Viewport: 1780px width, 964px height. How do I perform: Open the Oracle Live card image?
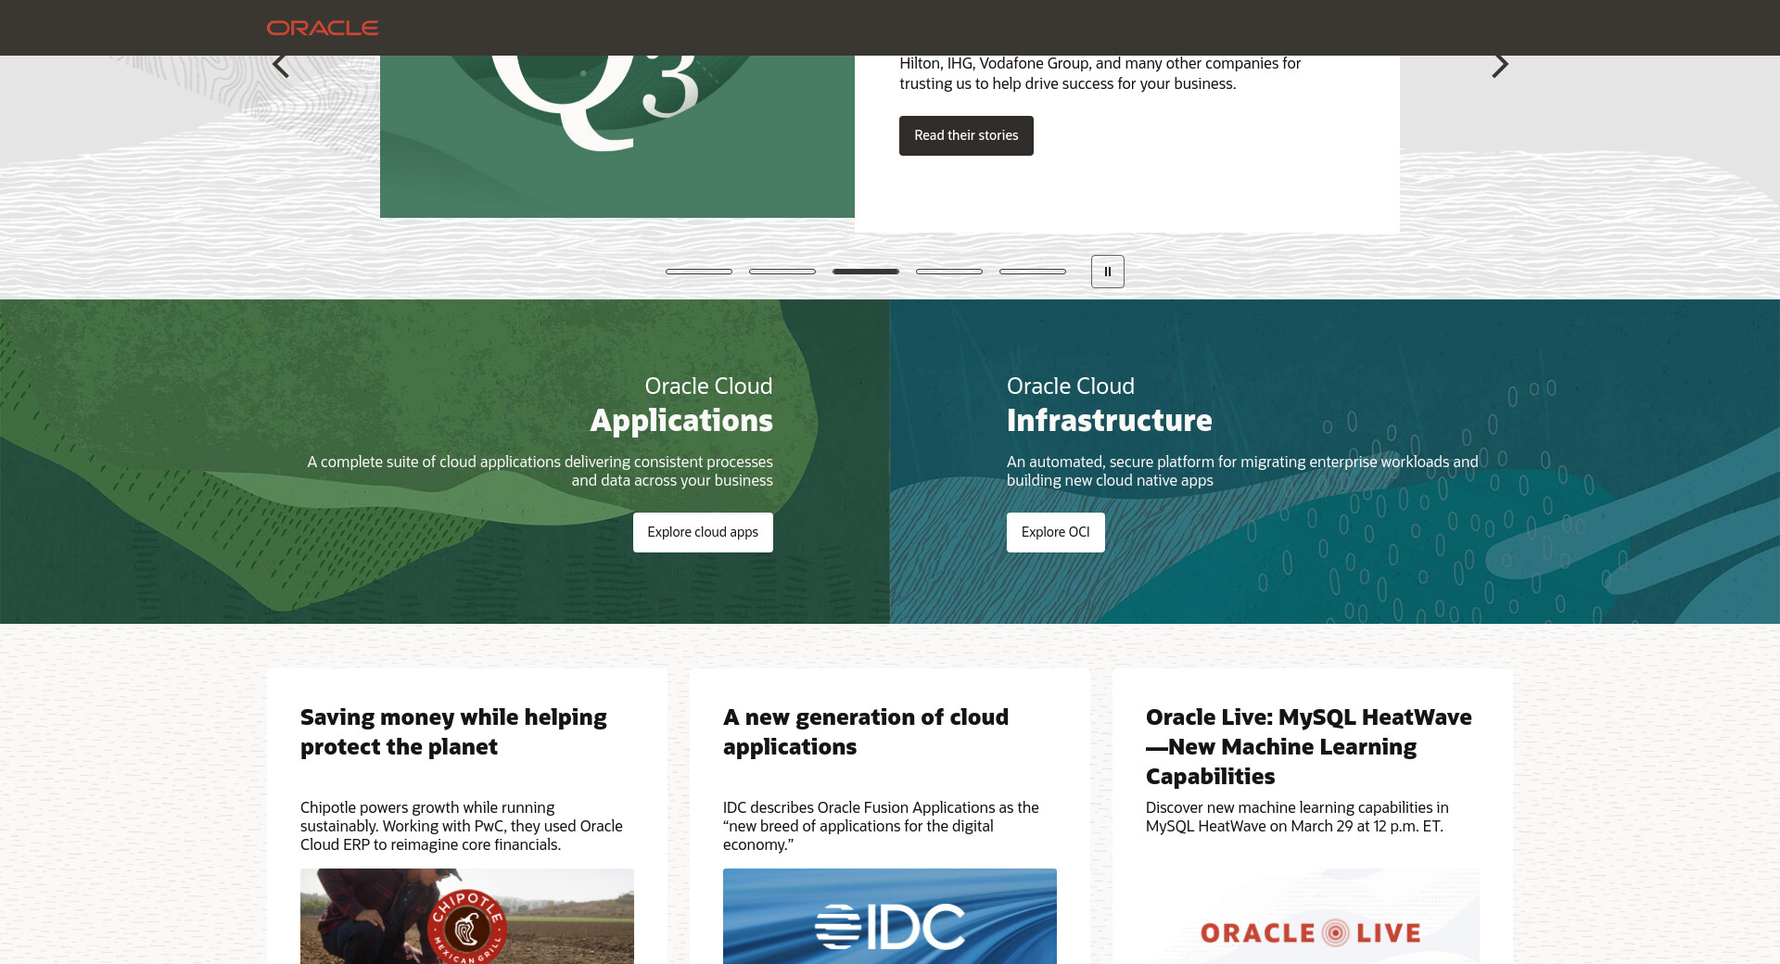tap(1313, 916)
